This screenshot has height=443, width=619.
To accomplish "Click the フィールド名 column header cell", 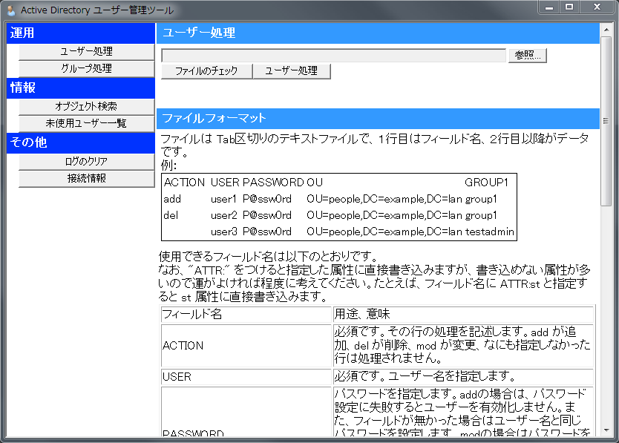I will click(x=246, y=315).
